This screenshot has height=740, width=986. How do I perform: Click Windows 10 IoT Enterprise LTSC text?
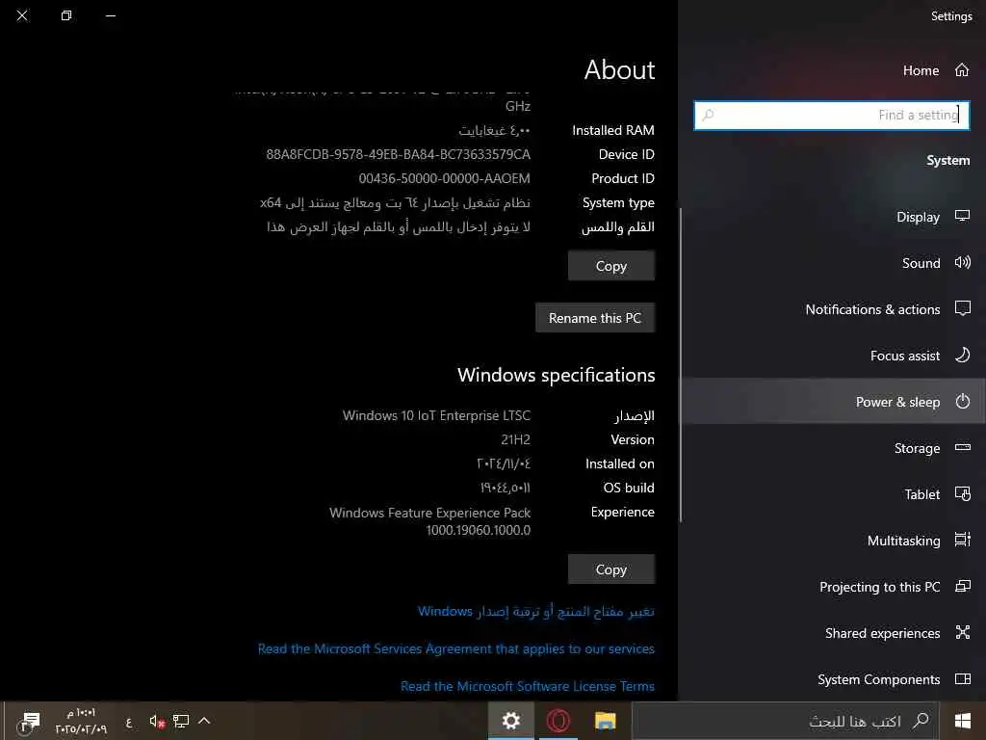click(x=436, y=415)
